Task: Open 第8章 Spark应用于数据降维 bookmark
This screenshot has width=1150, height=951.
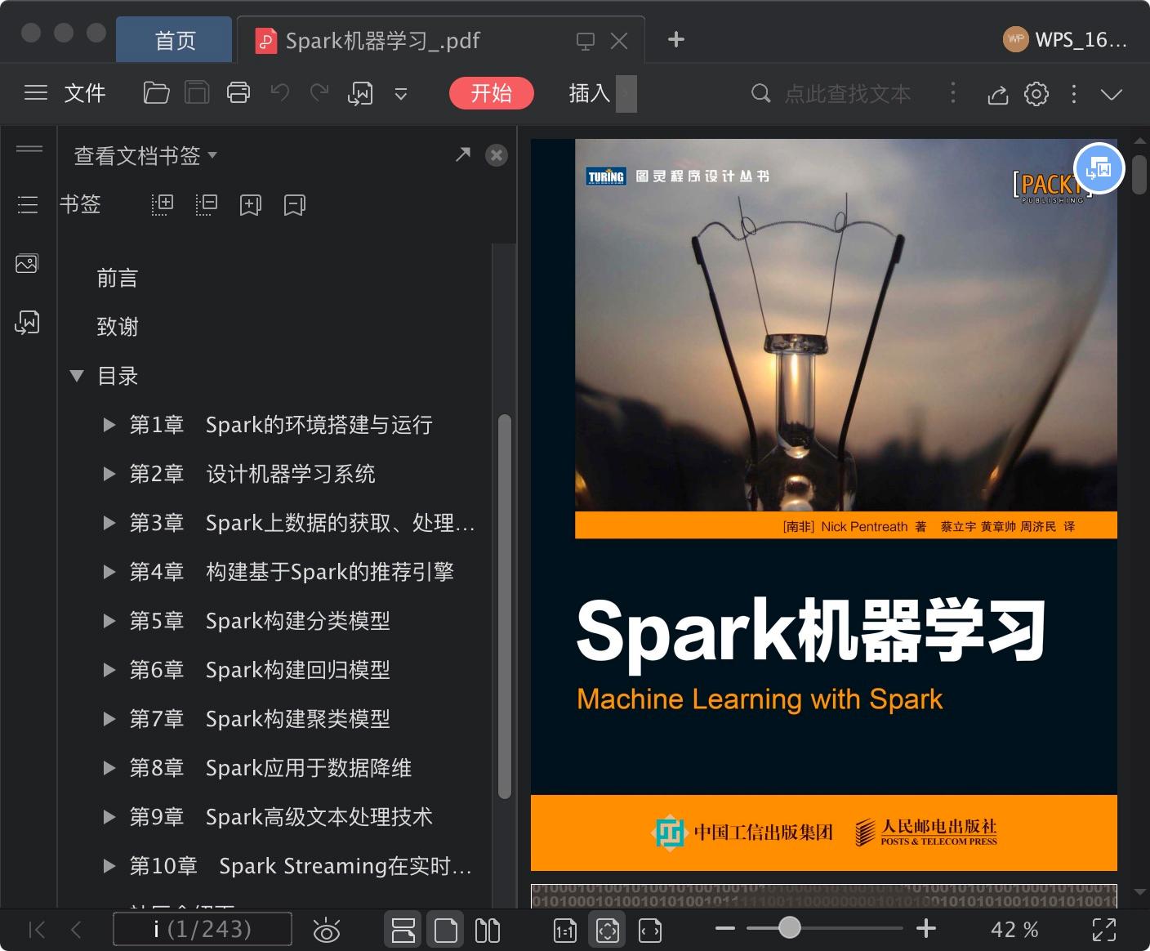Action: pos(270,768)
